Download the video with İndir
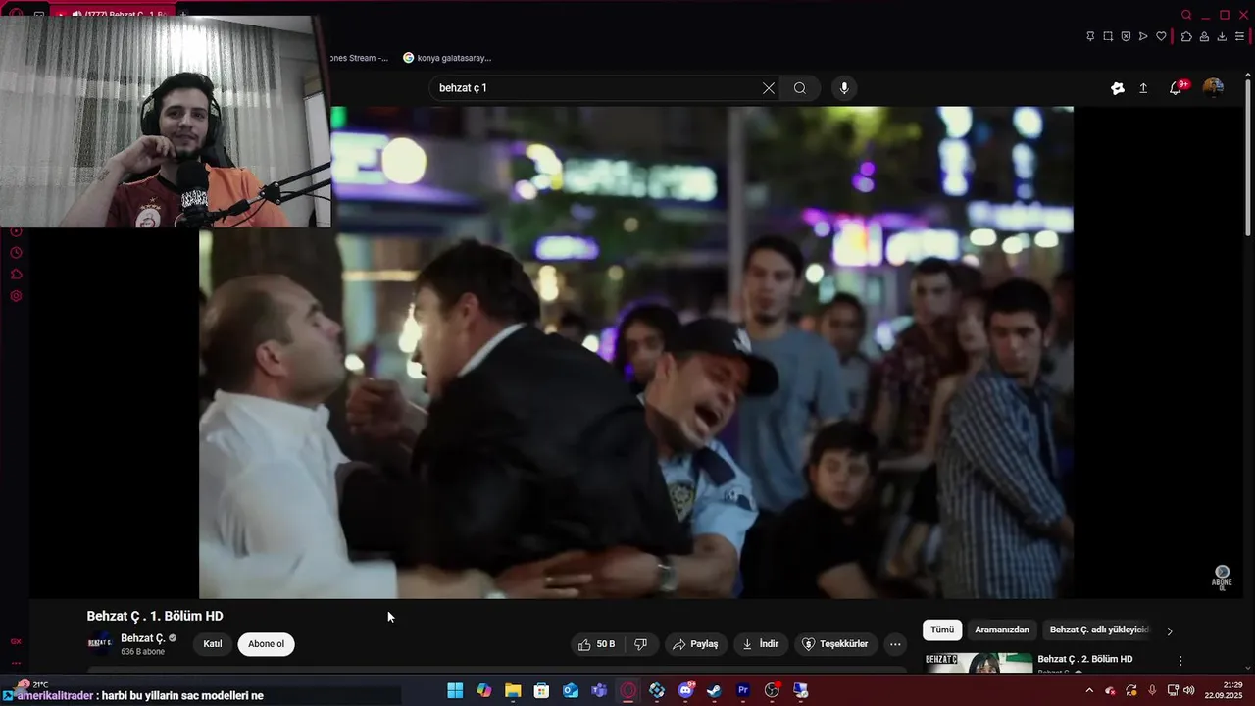 click(760, 644)
